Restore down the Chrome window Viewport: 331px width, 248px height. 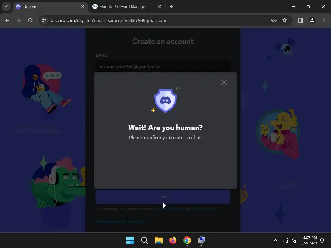click(x=308, y=6)
